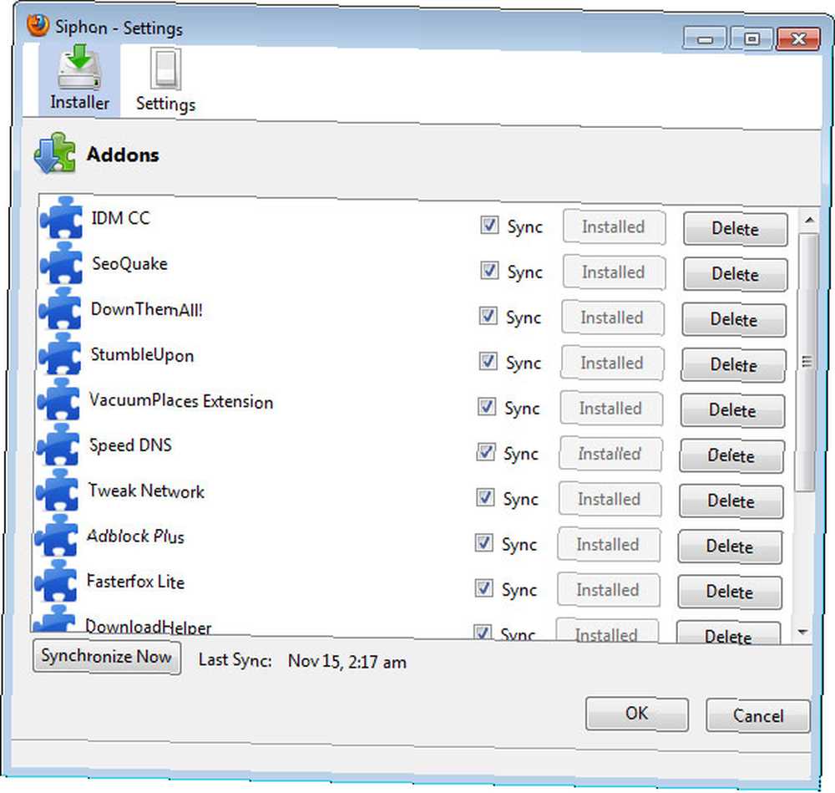Click the Addons puzzle download icon
Screen dimensions: 835x793
click(55, 154)
